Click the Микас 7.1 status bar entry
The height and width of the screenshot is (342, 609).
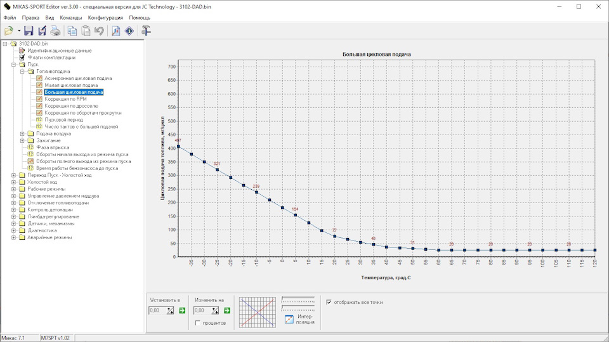pos(13,338)
